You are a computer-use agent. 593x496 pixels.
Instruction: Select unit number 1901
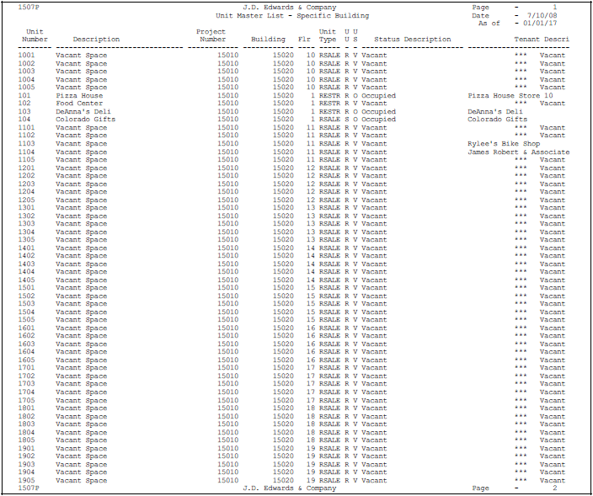[x=26, y=448]
